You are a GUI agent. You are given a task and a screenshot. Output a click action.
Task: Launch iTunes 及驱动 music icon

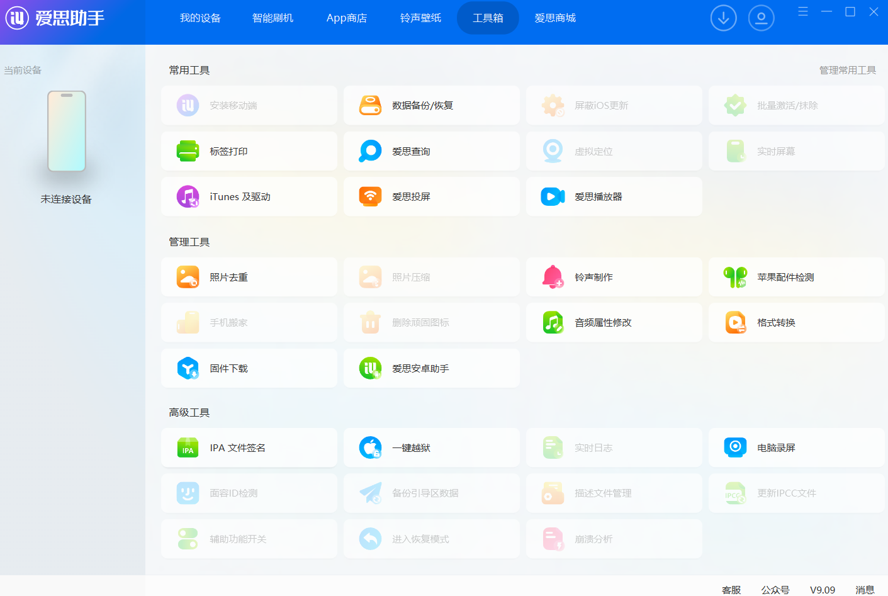[188, 197]
